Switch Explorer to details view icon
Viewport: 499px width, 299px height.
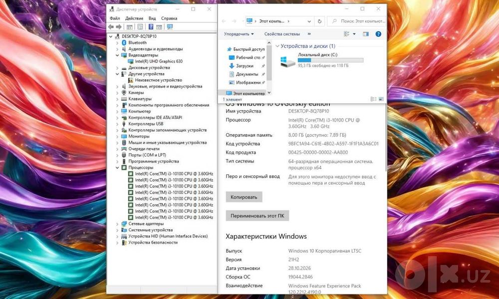374,99
